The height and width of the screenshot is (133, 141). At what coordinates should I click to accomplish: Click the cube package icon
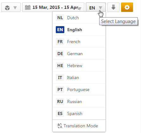7,8
